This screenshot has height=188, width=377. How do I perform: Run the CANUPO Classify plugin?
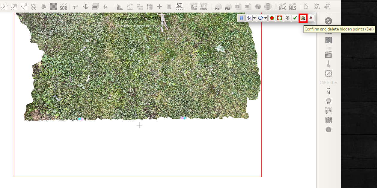(x=204, y=6)
